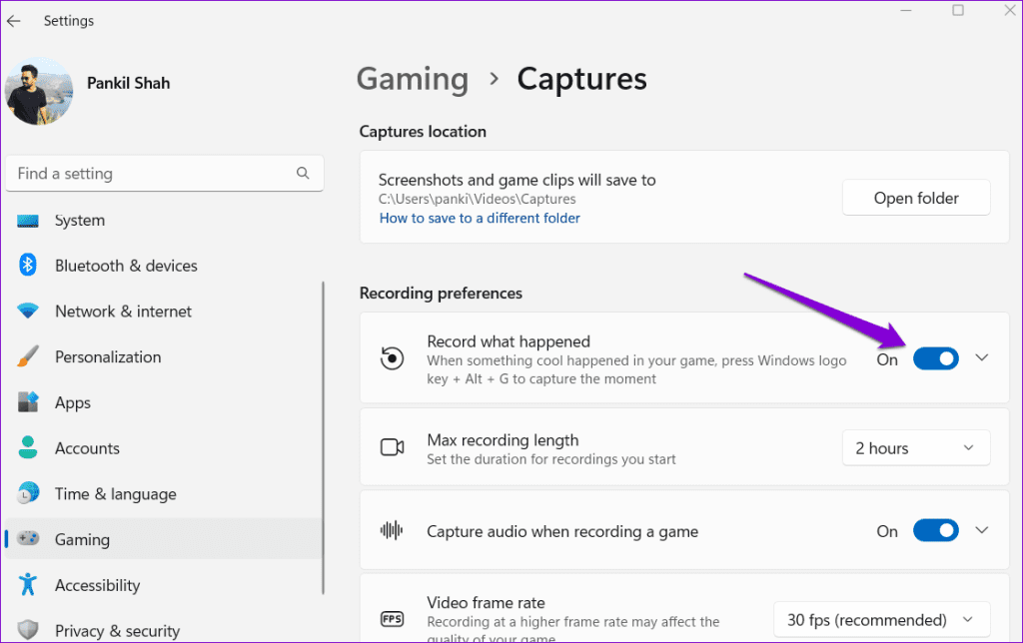
Task: Click the Network wifi icon in sidebar
Action: tap(28, 312)
